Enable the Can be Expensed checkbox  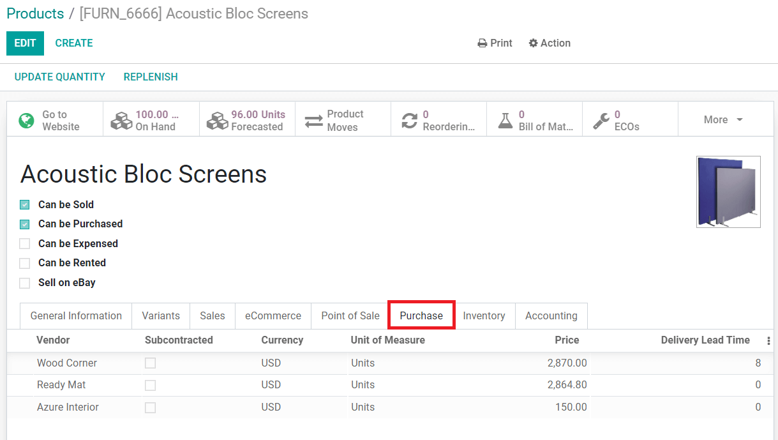pos(25,244)
